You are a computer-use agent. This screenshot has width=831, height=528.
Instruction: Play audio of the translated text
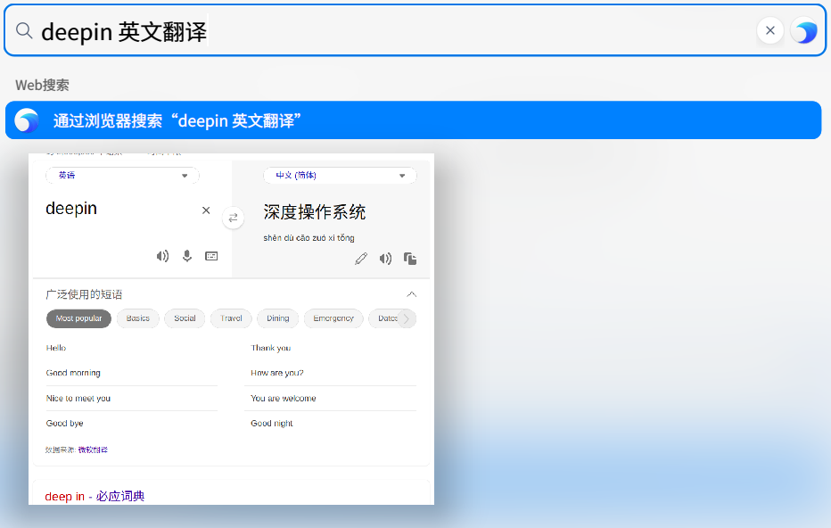click(385, 259)
